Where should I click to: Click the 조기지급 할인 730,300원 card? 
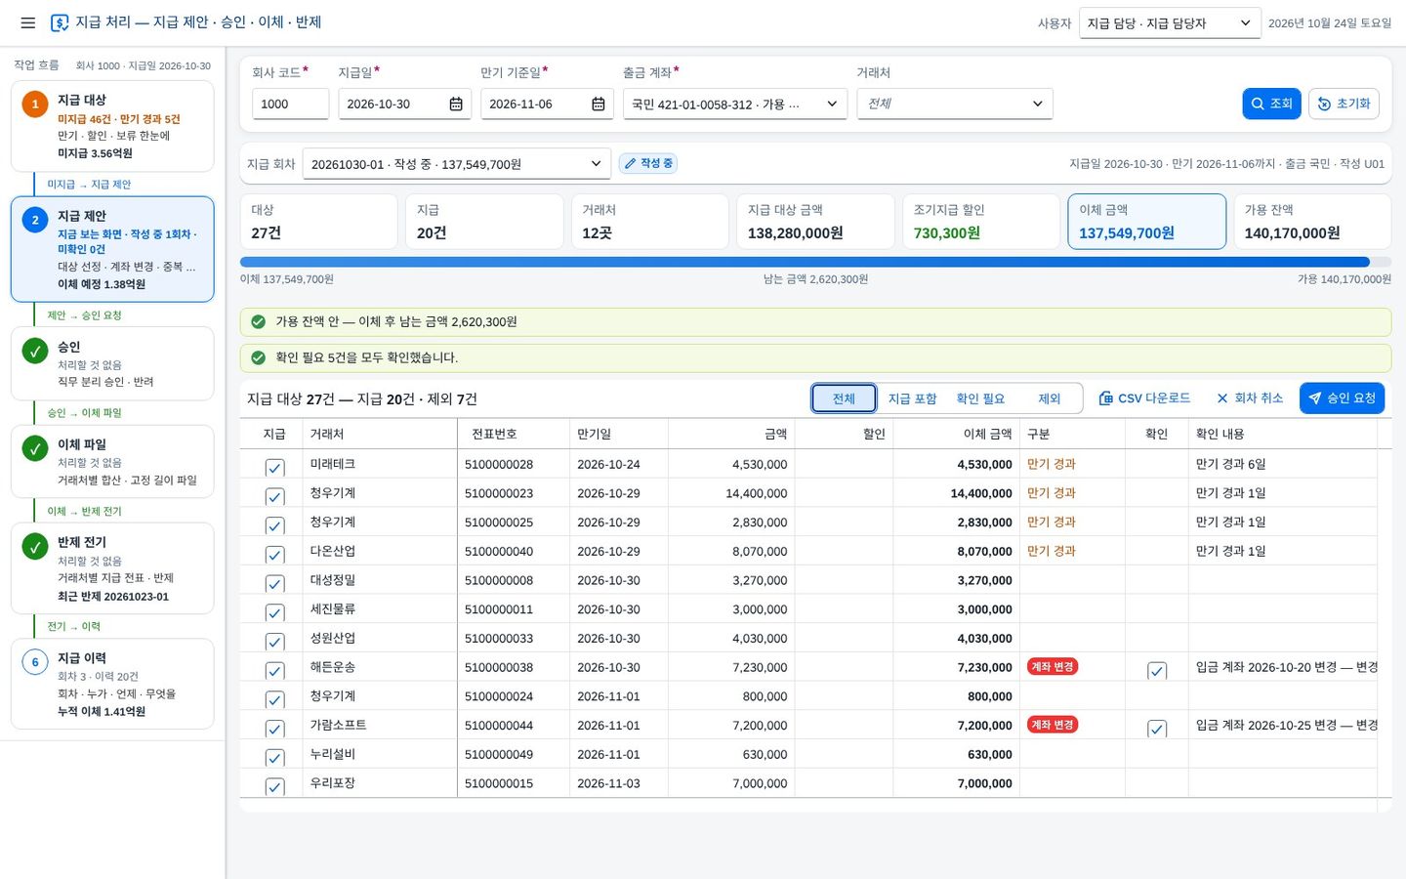tap(980, 221)
